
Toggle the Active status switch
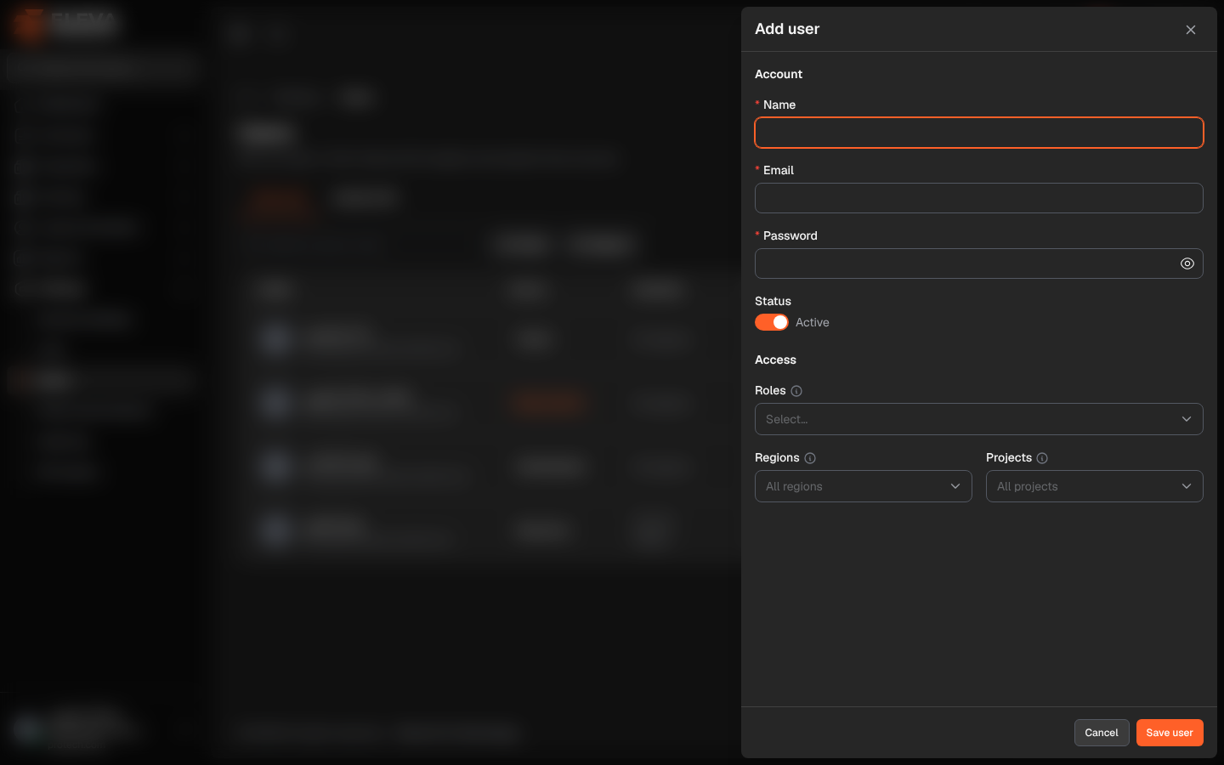click(x=772, y=322)
